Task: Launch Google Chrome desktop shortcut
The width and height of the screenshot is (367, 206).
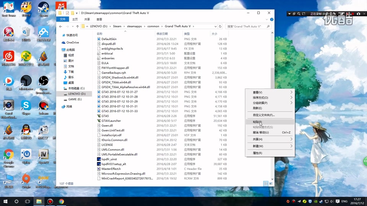Action: [9, 158]
